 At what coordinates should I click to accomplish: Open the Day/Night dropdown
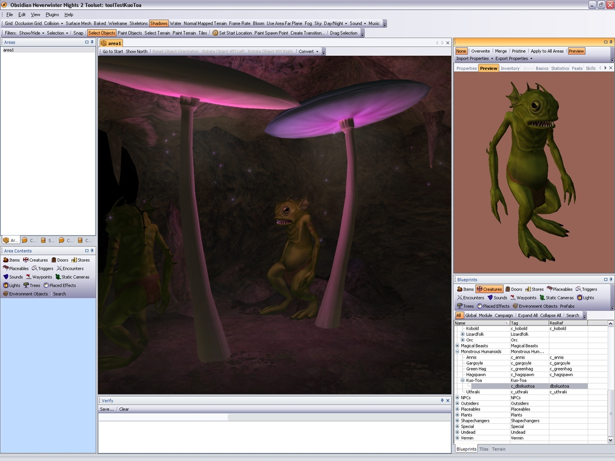[334, 24]
